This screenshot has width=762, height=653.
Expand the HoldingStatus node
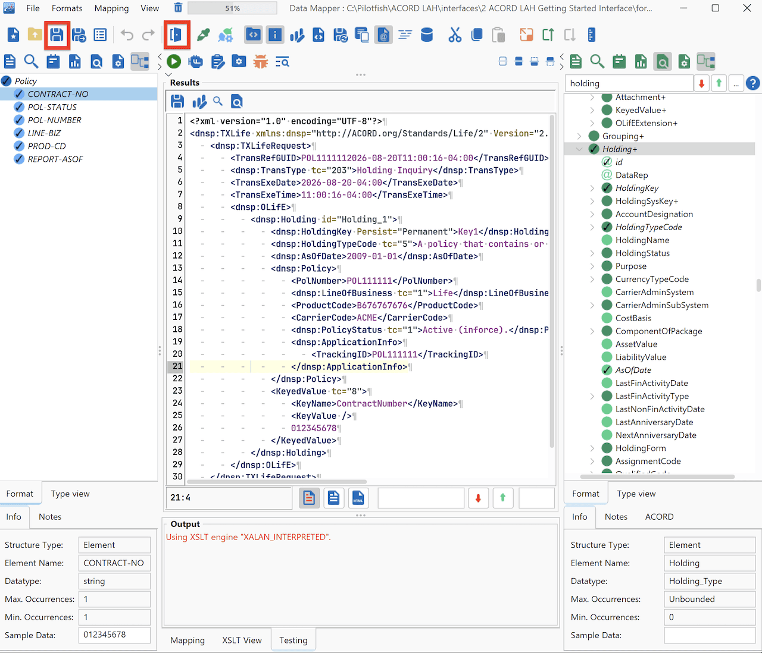pyautogui.click(x=592, y=253)
